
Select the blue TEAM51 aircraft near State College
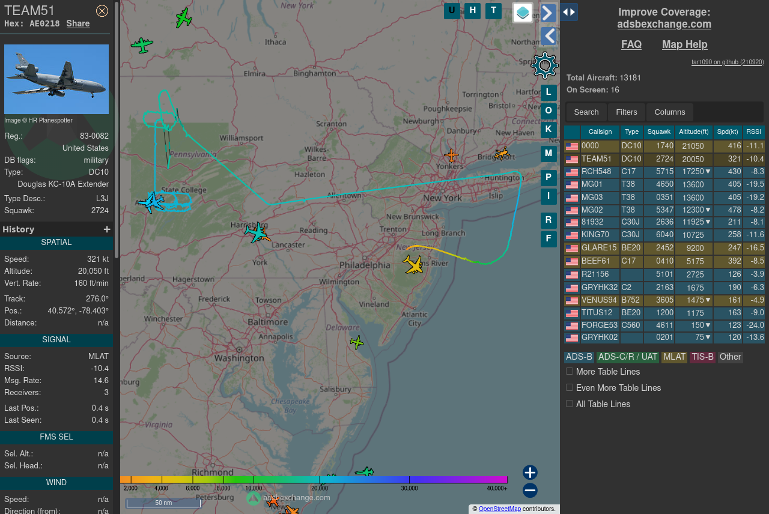(x=151, y=202)
